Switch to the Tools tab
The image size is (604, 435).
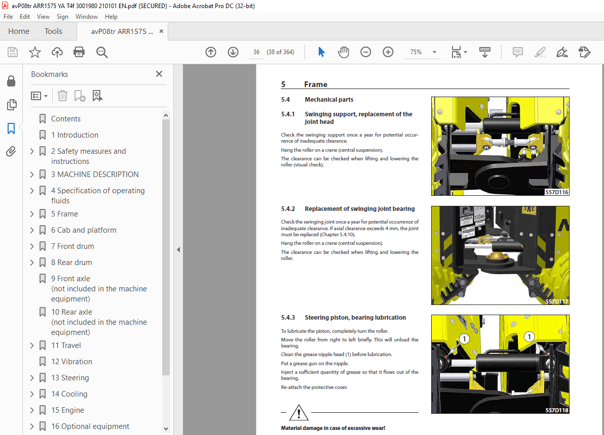tap(53, 31)
